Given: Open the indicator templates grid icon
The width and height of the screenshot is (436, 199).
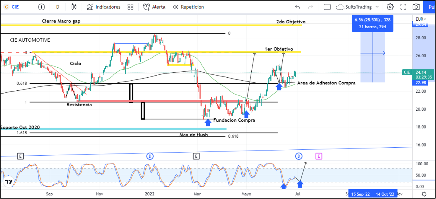Looking at the screenshot, I should point(130,7).
